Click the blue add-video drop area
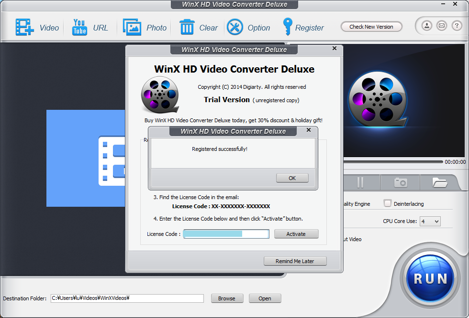This screenshot has height=318, width=469. [86, 158]
